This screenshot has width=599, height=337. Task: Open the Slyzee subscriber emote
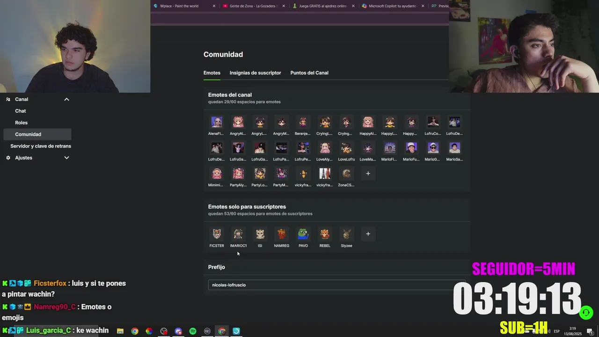pos(346,234)
